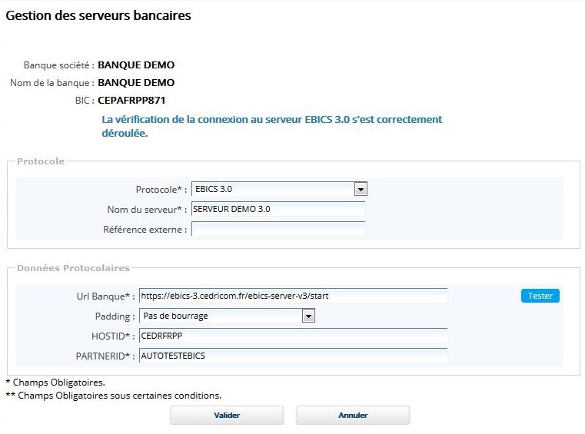The height and width of the screenshot is (434, 585).
Task: Select the HOSTID input field
Action: point(293,336)
